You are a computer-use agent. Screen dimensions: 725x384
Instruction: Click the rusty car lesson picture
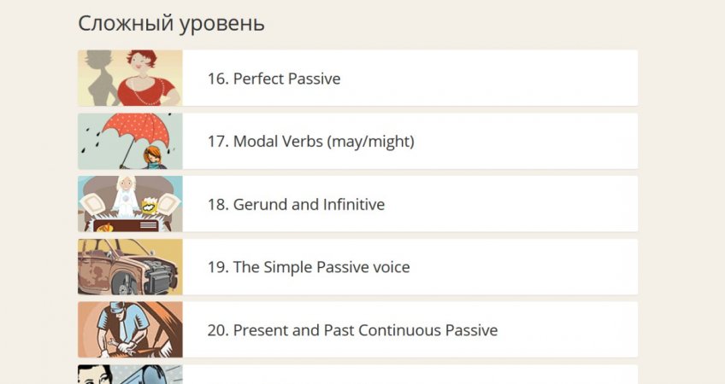[130, 267]
